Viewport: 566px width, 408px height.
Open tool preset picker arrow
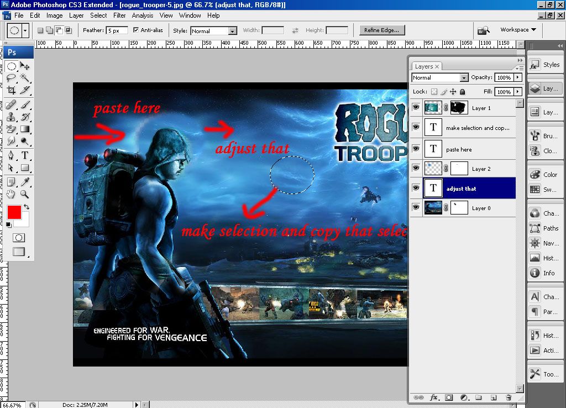pos(25,31)
